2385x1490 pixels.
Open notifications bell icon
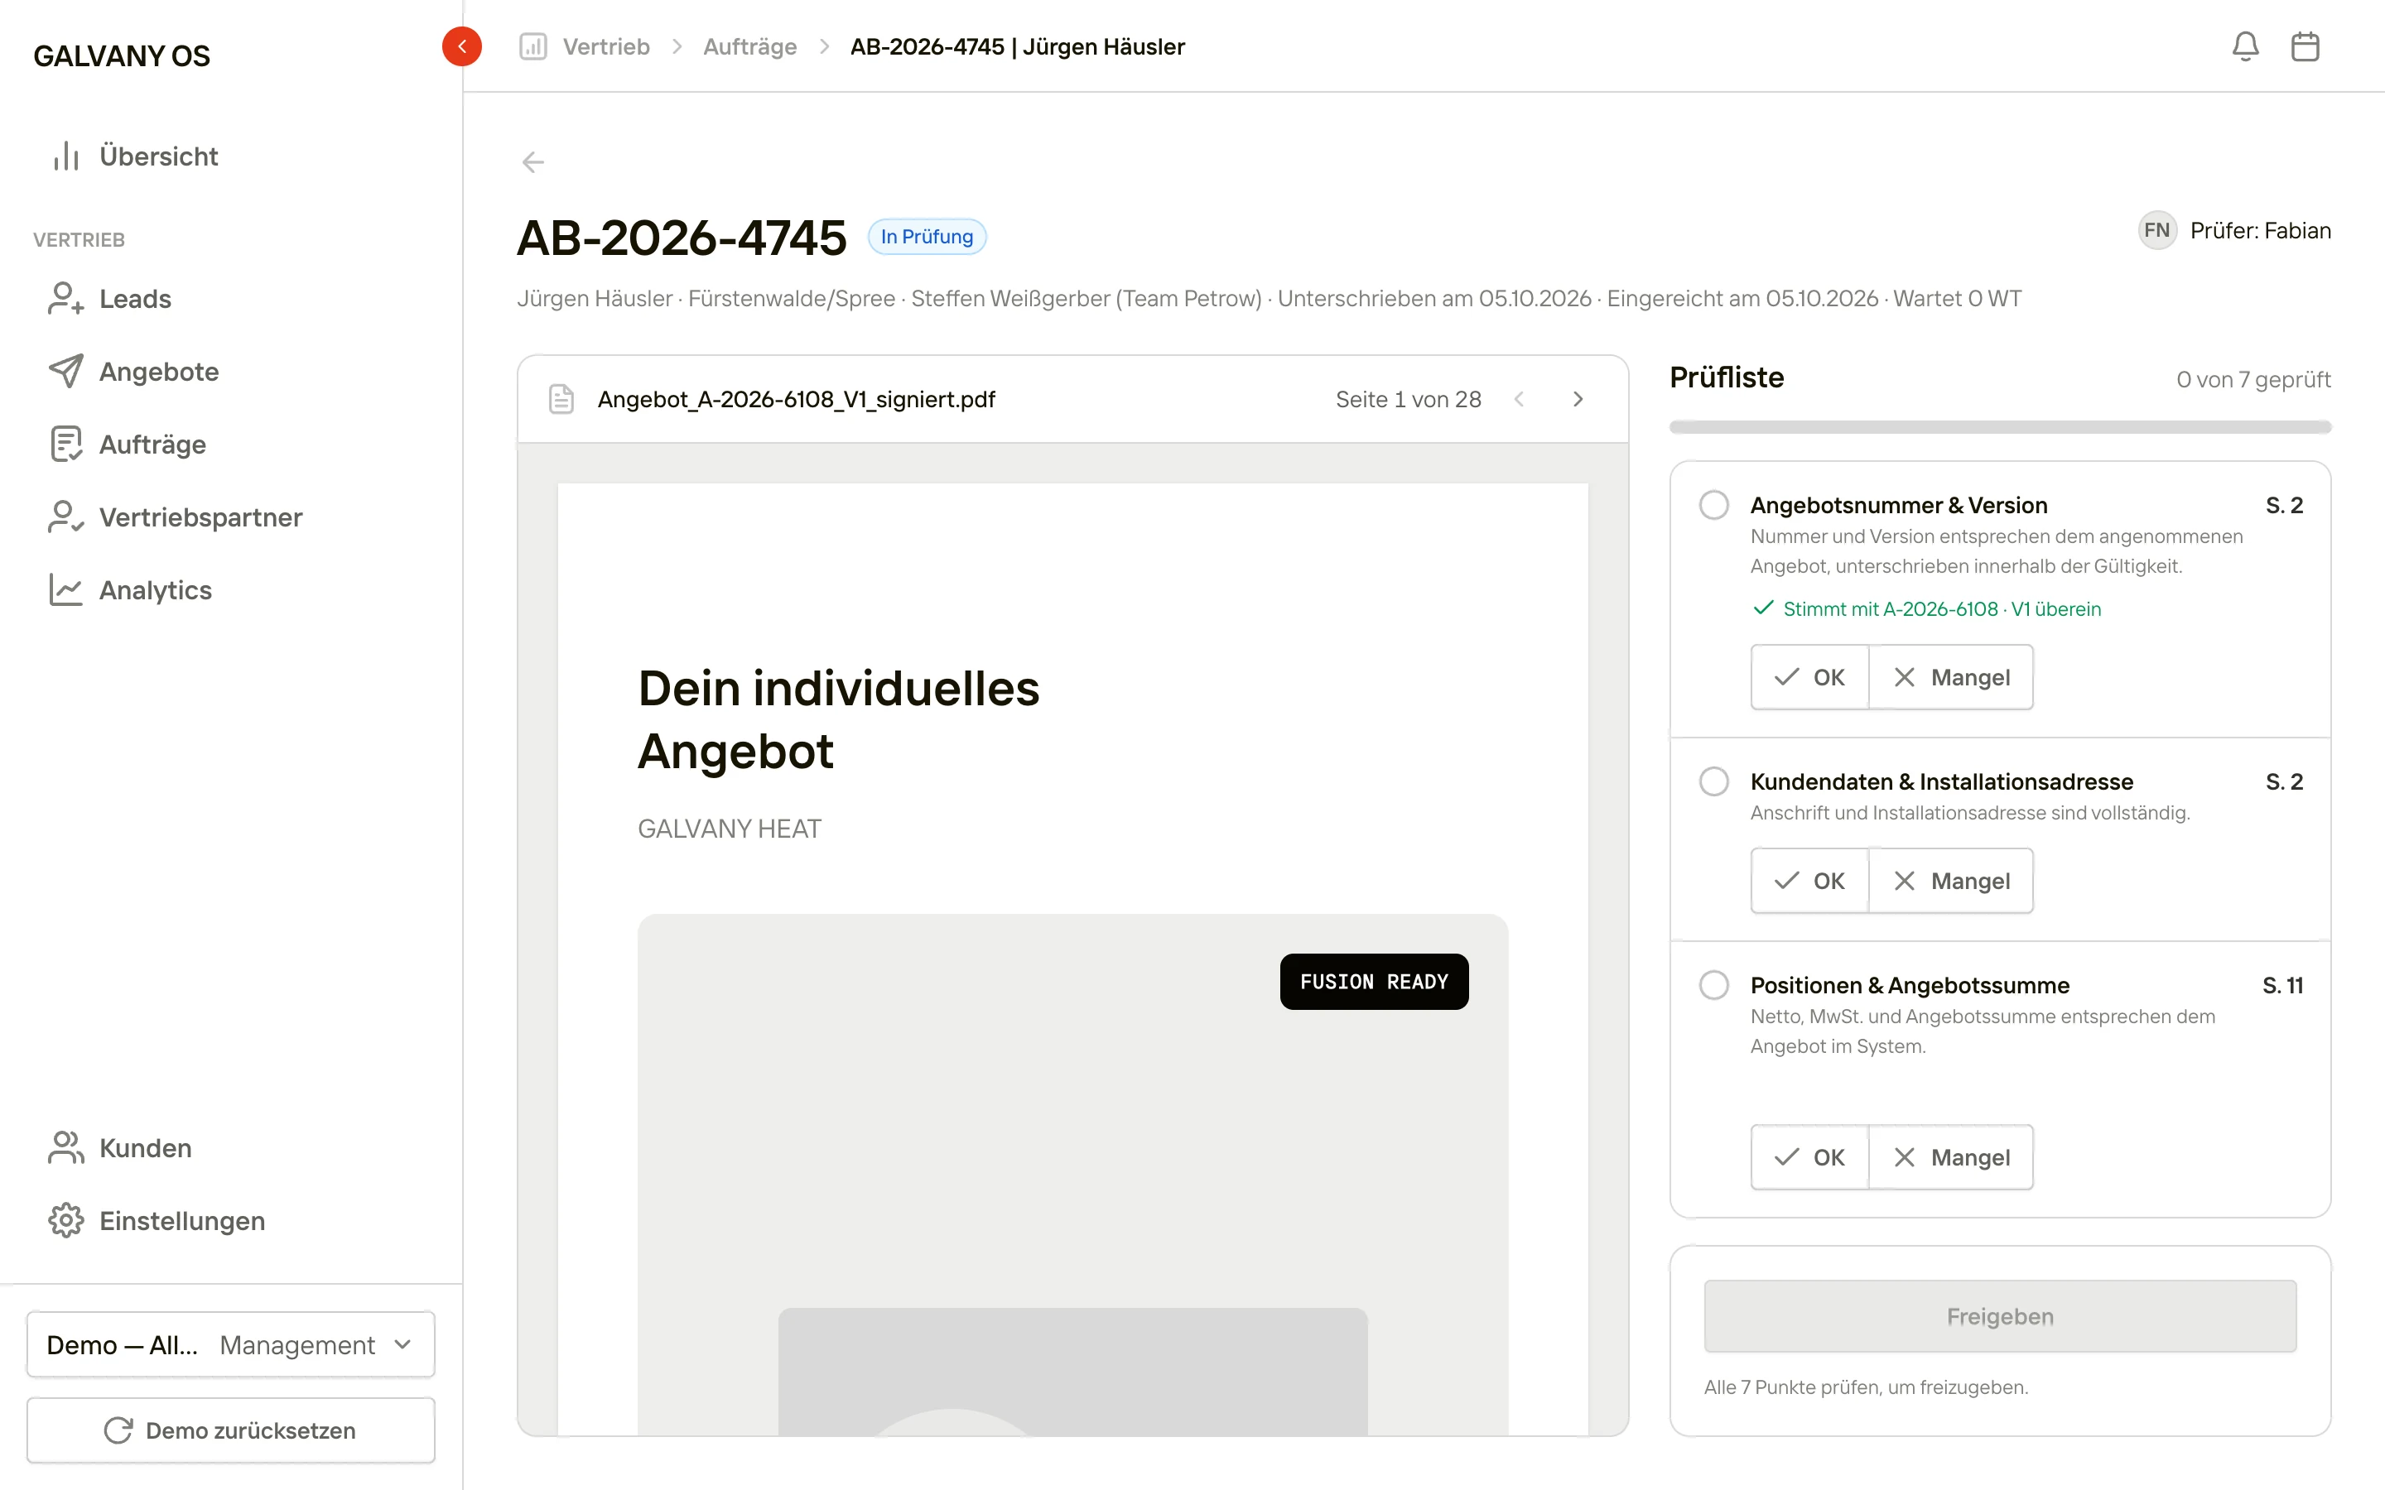tap(2245, 46)
